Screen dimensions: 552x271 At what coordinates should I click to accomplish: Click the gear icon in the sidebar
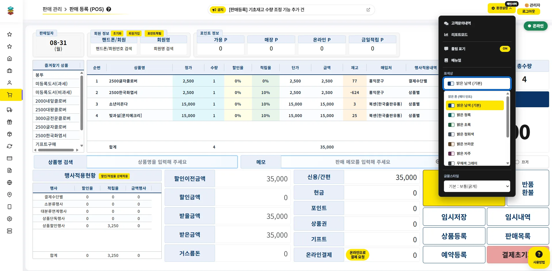click(10, 219)
